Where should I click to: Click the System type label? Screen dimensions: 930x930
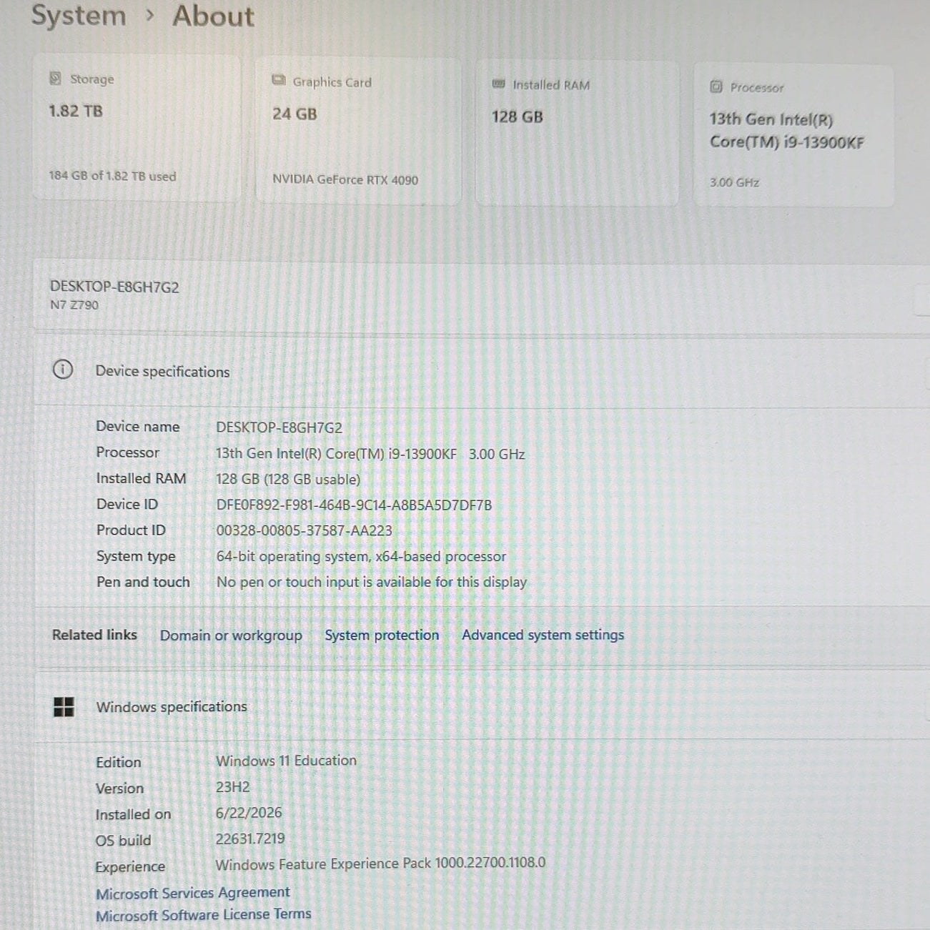click(x=136, y=556)
